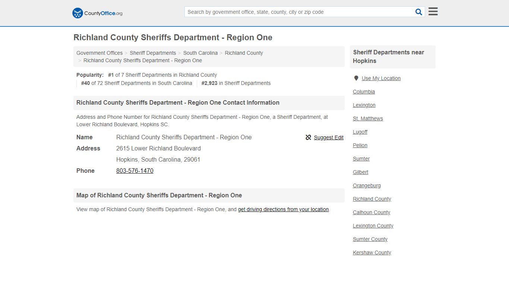Open the Lexington County sidebar link
The image size is (509, 286).
click(373, 226)
